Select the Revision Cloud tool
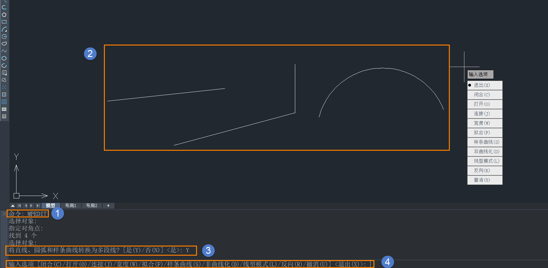 (x=4, y=44)
